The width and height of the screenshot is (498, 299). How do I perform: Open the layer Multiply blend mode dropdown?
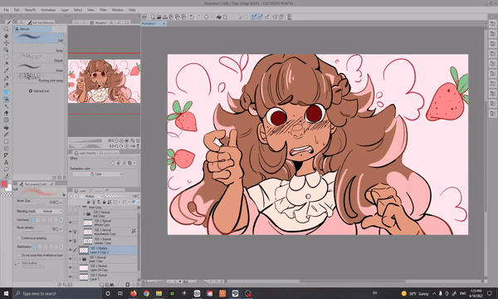92,196
